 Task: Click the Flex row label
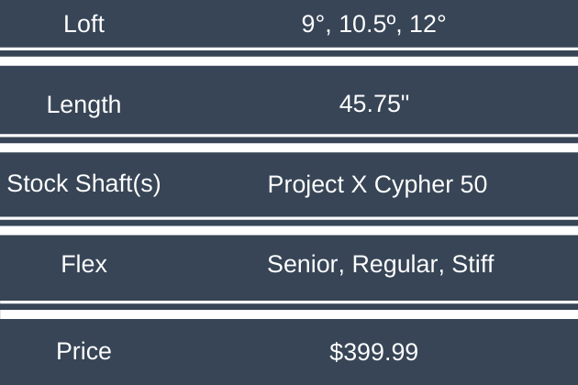click(x=83, y=265)
